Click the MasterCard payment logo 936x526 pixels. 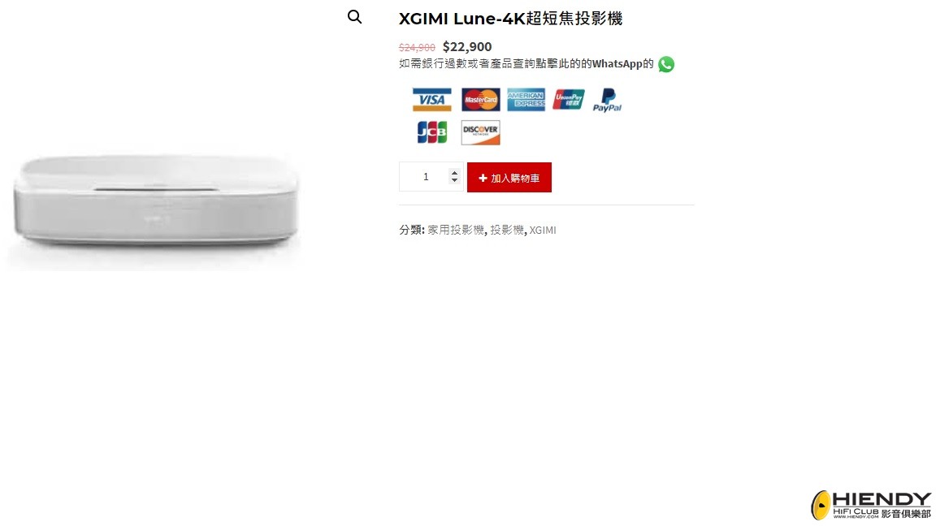coord(480,100)
